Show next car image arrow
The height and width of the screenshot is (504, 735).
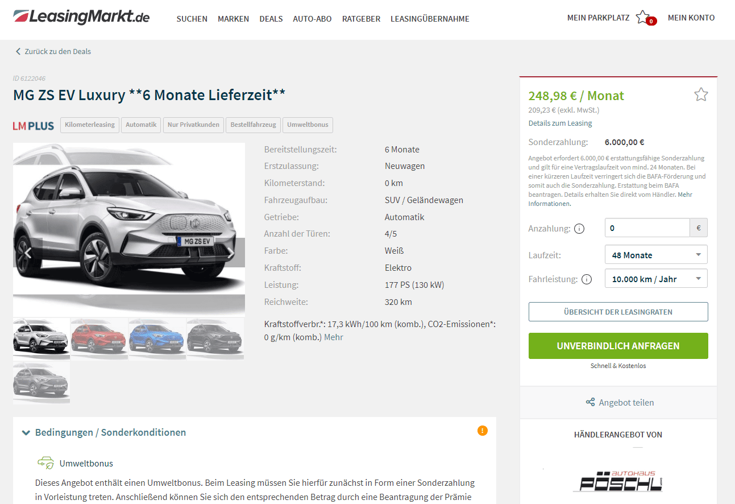(x=231, y=253)
